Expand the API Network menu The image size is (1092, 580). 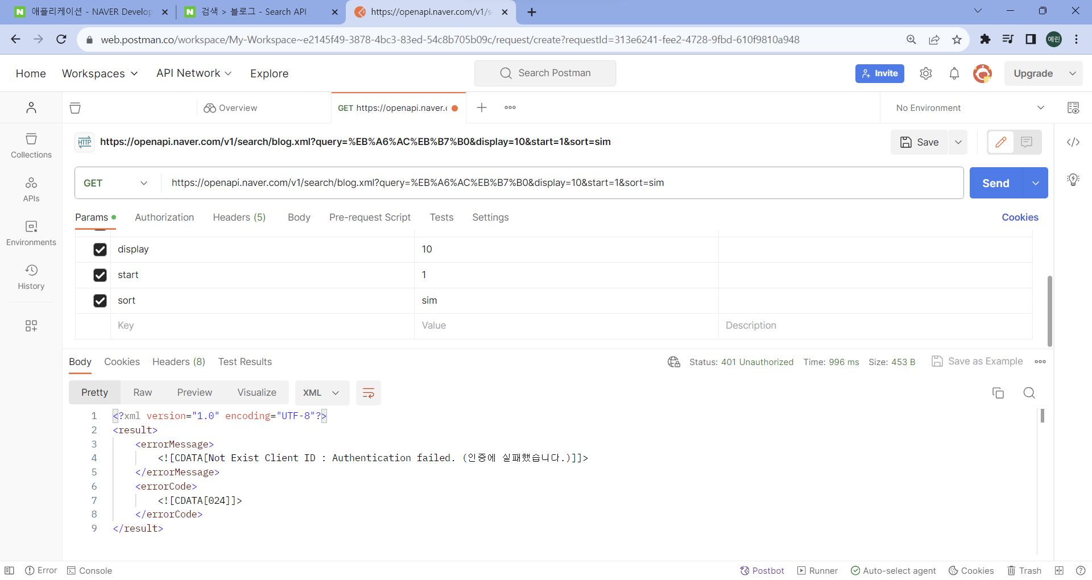(194, 73)
